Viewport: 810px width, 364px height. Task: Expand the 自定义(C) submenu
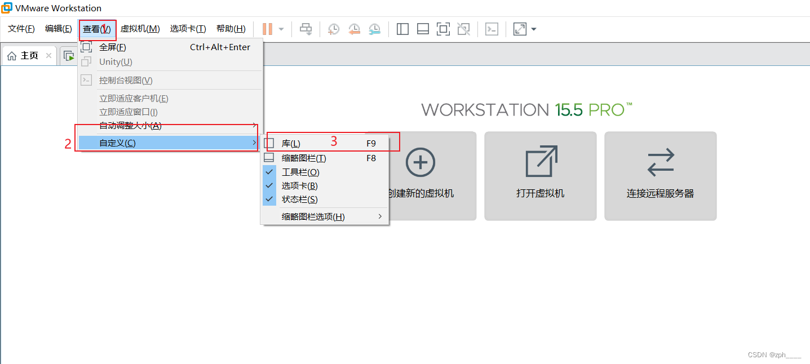pos(170,143)
